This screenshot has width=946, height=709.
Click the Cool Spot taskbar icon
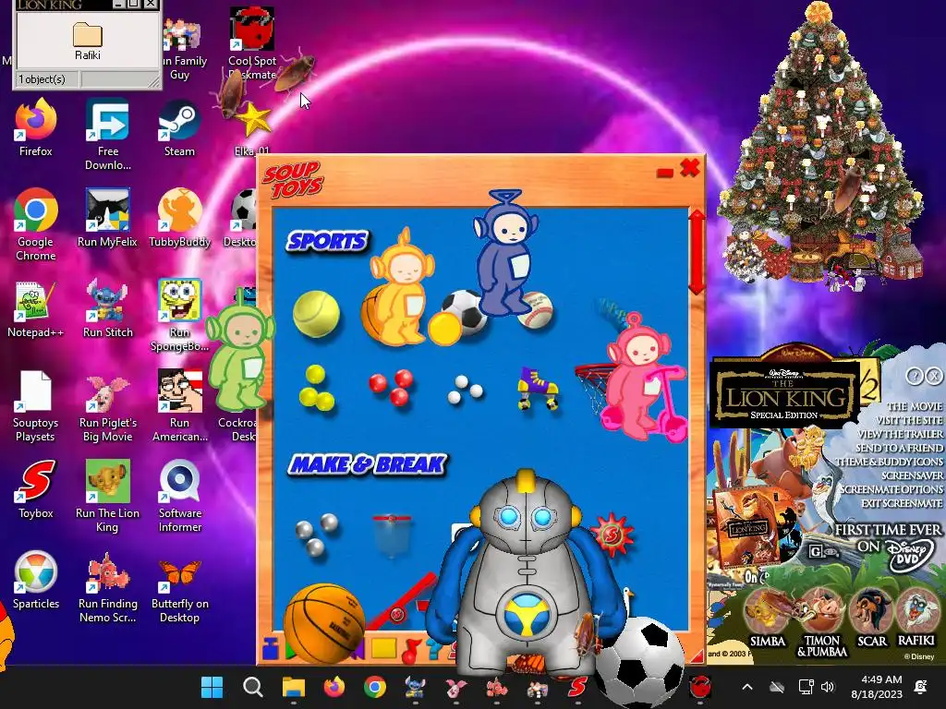(x=700, y=687)
